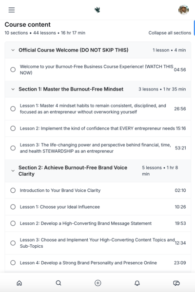Collapse Section 1 Master the Burnout-Free Mindset
This screenshot has height=292, width=195.
click(x=13, y=89)
